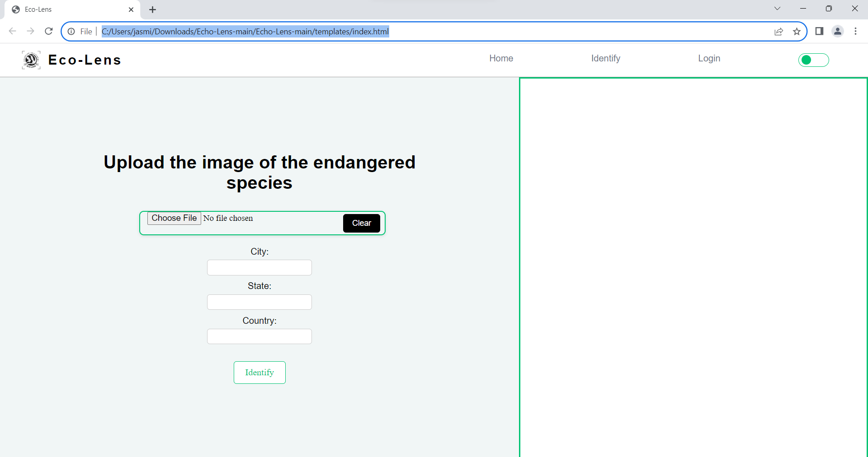Click the Choose File button

pos(174,218)
